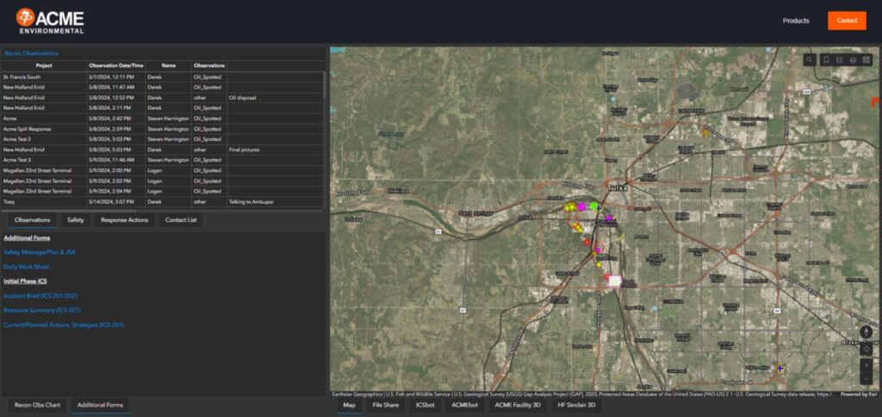The image size is (882, 417).
Task: Sort by the Observations column header
Action: click(x=209, y=65)
